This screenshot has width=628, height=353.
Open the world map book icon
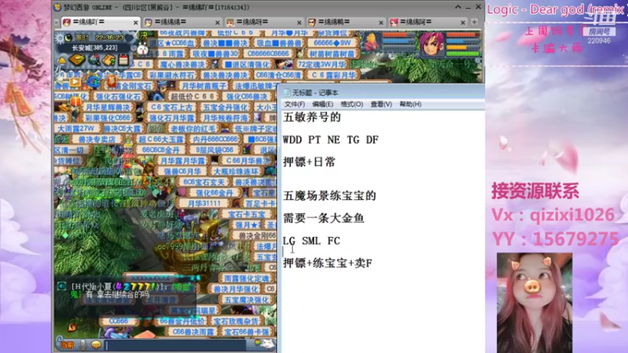coord(76,60)
